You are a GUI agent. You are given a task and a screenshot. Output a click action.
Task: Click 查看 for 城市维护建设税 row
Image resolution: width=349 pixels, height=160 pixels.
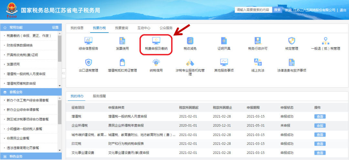[x=320, y=135]
